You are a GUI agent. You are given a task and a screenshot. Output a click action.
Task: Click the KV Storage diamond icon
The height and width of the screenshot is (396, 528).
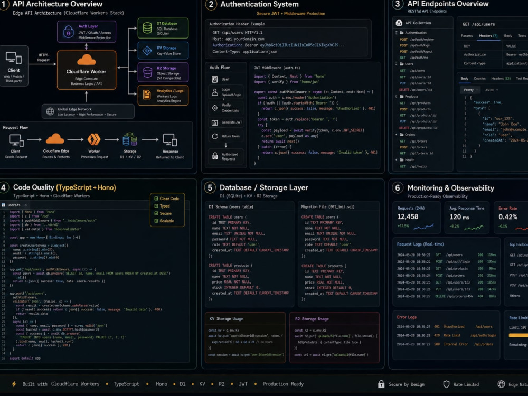tap(147, 51)
